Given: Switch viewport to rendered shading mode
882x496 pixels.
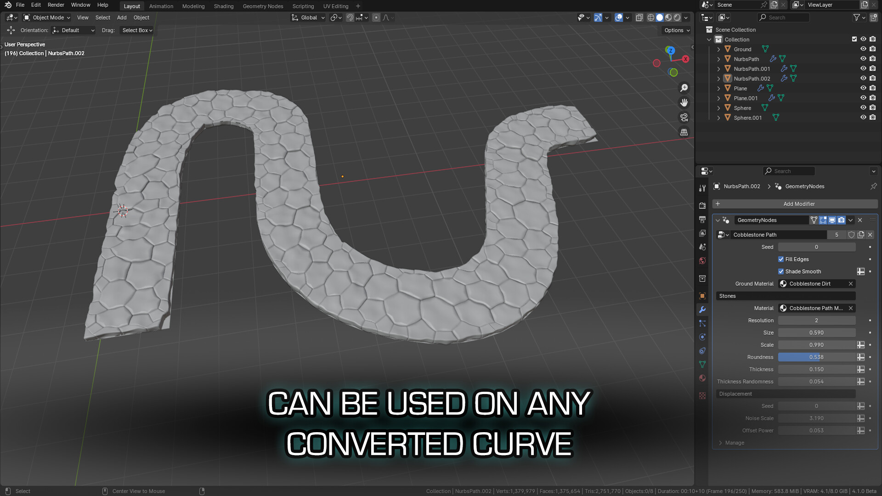Looking at the screenshot, I should [x=677, y=17].
